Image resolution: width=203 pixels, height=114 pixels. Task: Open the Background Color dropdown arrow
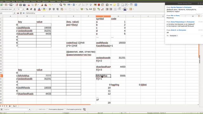coord(47,9)
